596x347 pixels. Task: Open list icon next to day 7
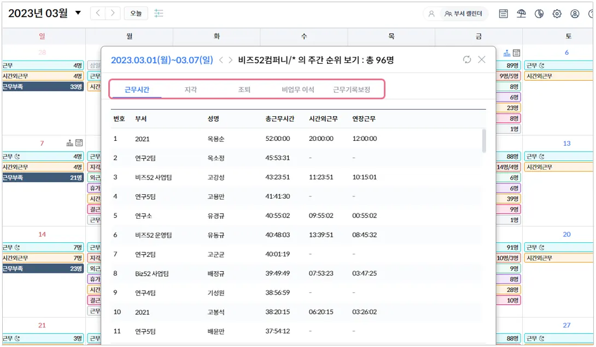point(79,143)
